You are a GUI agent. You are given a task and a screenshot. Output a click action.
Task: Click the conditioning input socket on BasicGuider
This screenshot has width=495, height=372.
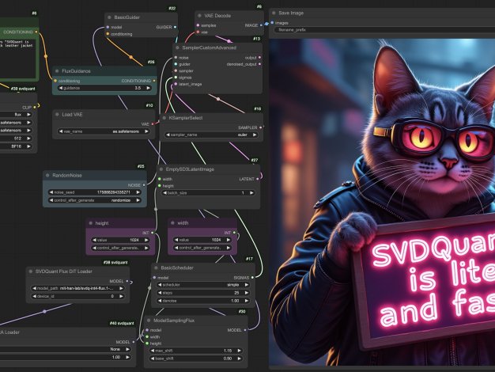click(108, 34)
